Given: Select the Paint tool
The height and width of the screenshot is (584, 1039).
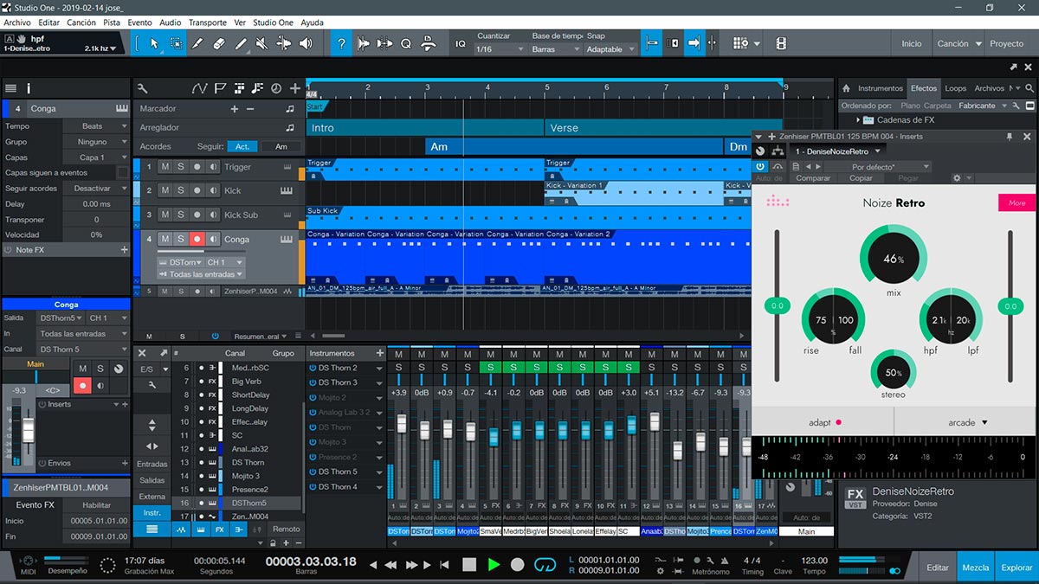Looking at the screenshot, I should pos(242,43).
